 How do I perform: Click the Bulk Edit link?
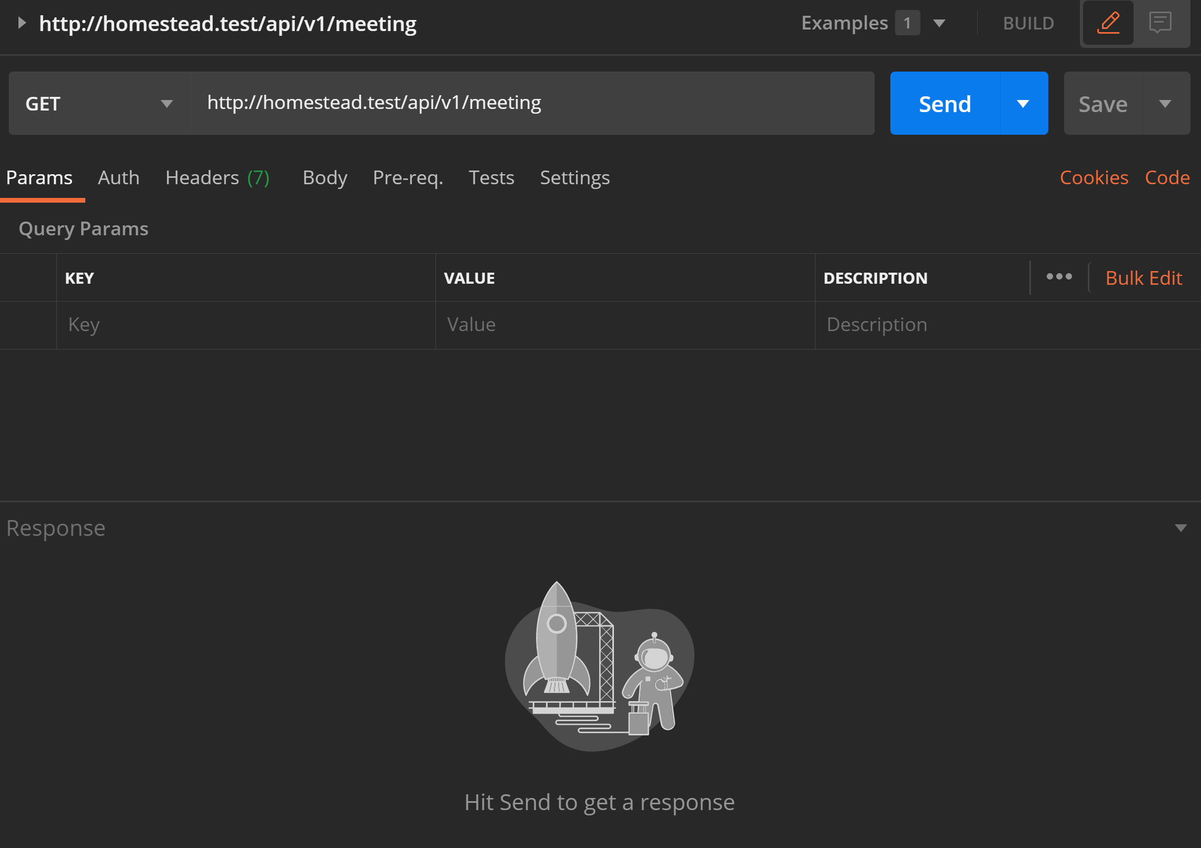(1144, 278)
